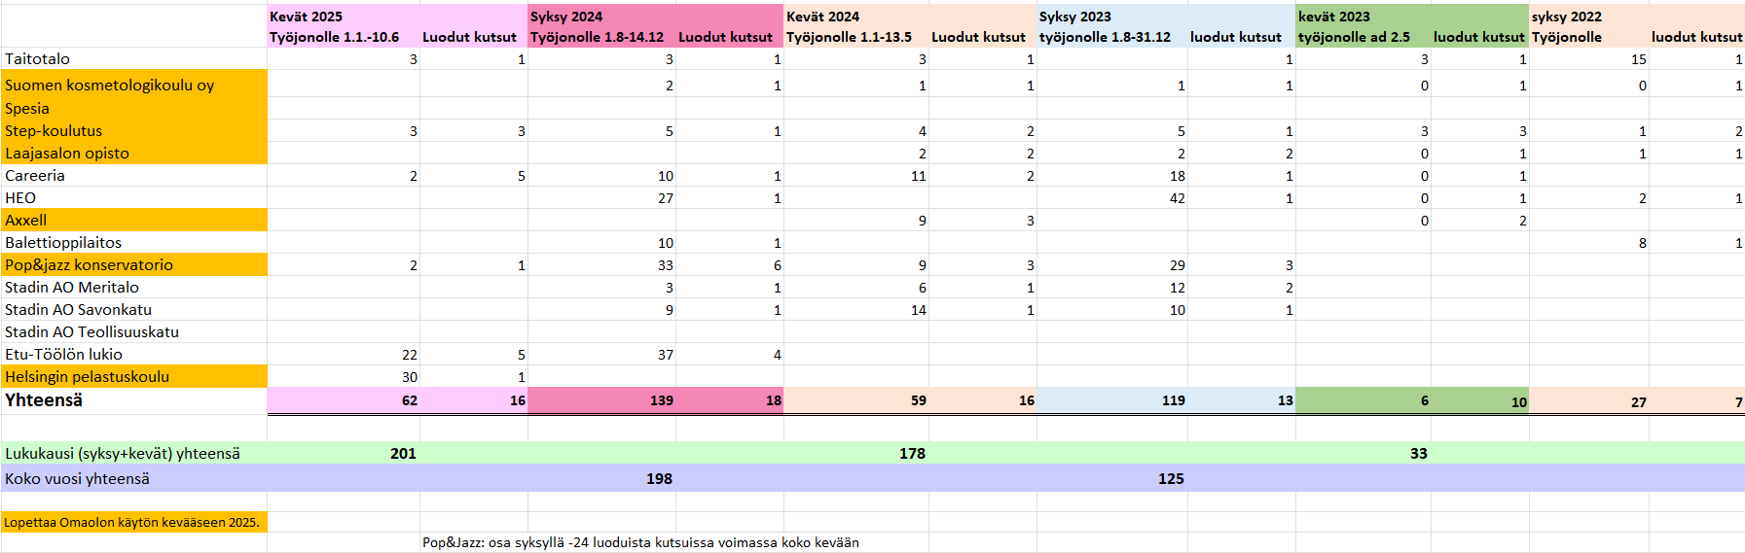Select the Stadin AO Savonkatu cell
The width and height of the screenshot is (1745, 553).
(x=134, y=309)
